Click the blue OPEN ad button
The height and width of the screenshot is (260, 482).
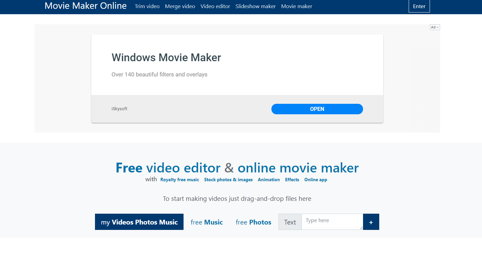(317, 109)
